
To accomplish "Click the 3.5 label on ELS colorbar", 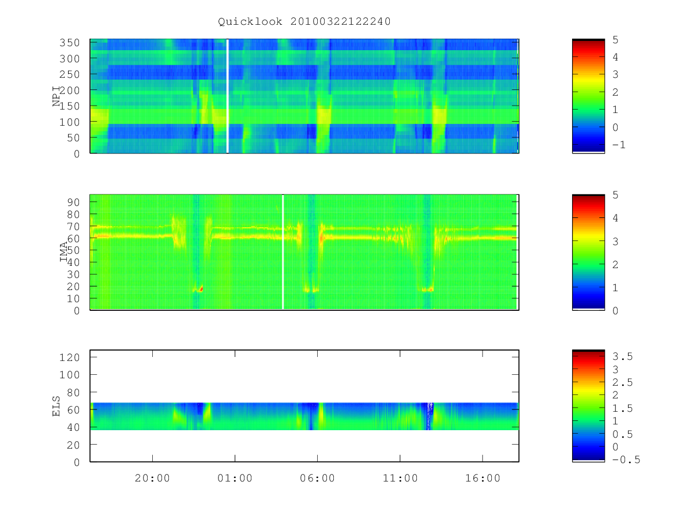I will pos(622,357).
